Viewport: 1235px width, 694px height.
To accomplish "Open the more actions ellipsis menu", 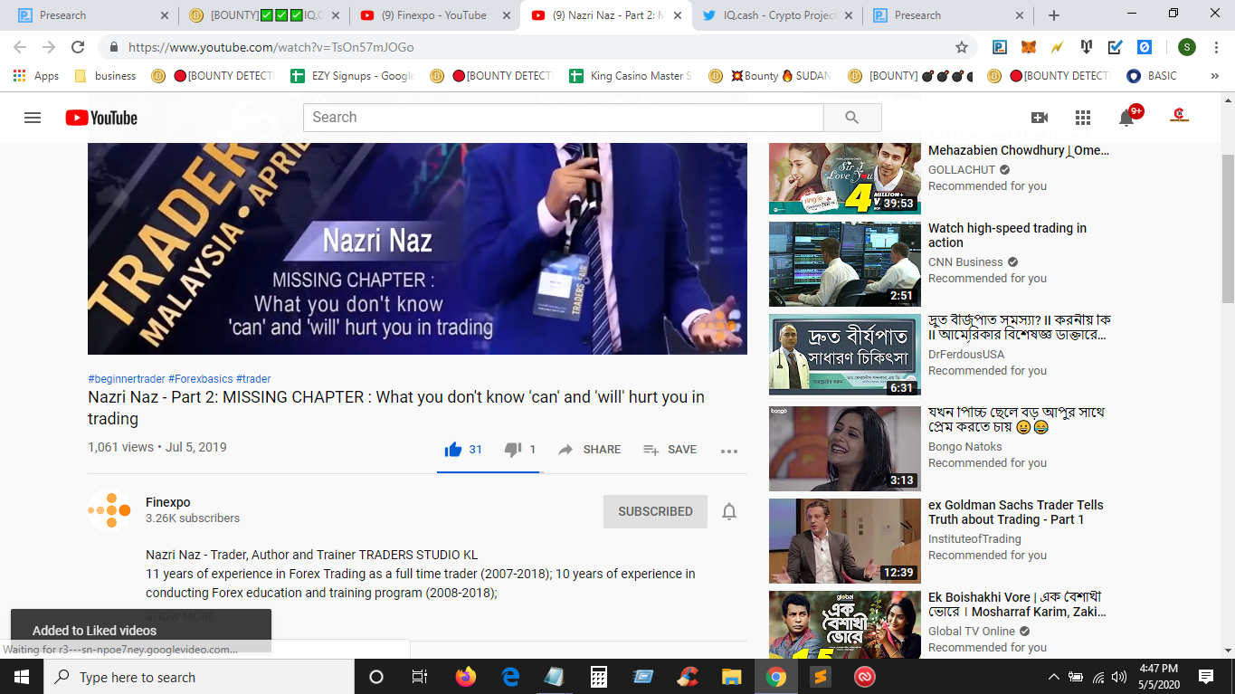I will pyautogui.click(x=729, y=451).
